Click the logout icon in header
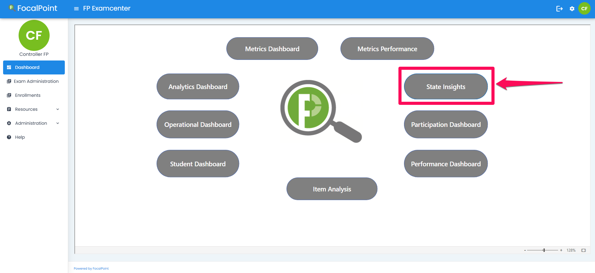 [x=559, y=9]
